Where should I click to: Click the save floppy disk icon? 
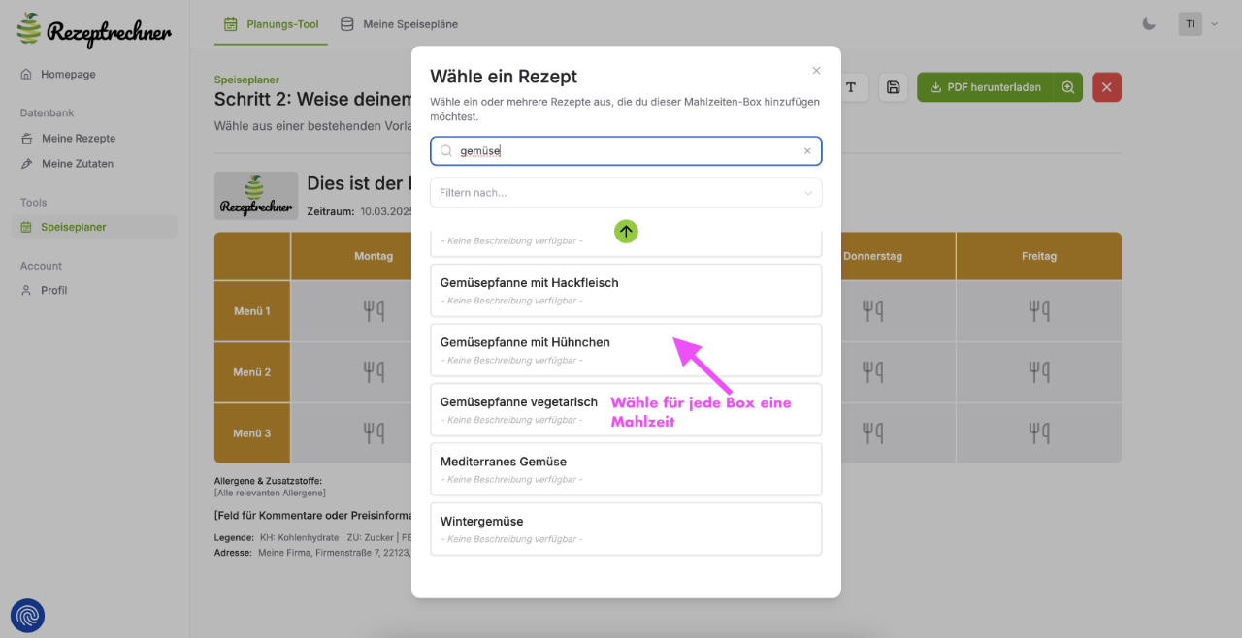(893, 87)
